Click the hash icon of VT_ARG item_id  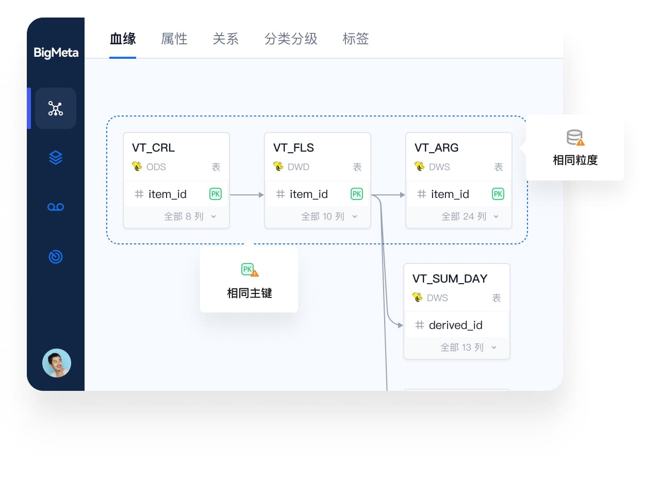[422, 194]
